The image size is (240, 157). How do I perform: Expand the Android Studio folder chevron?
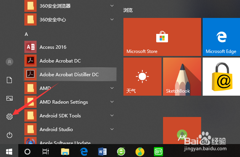click(112, 129)
